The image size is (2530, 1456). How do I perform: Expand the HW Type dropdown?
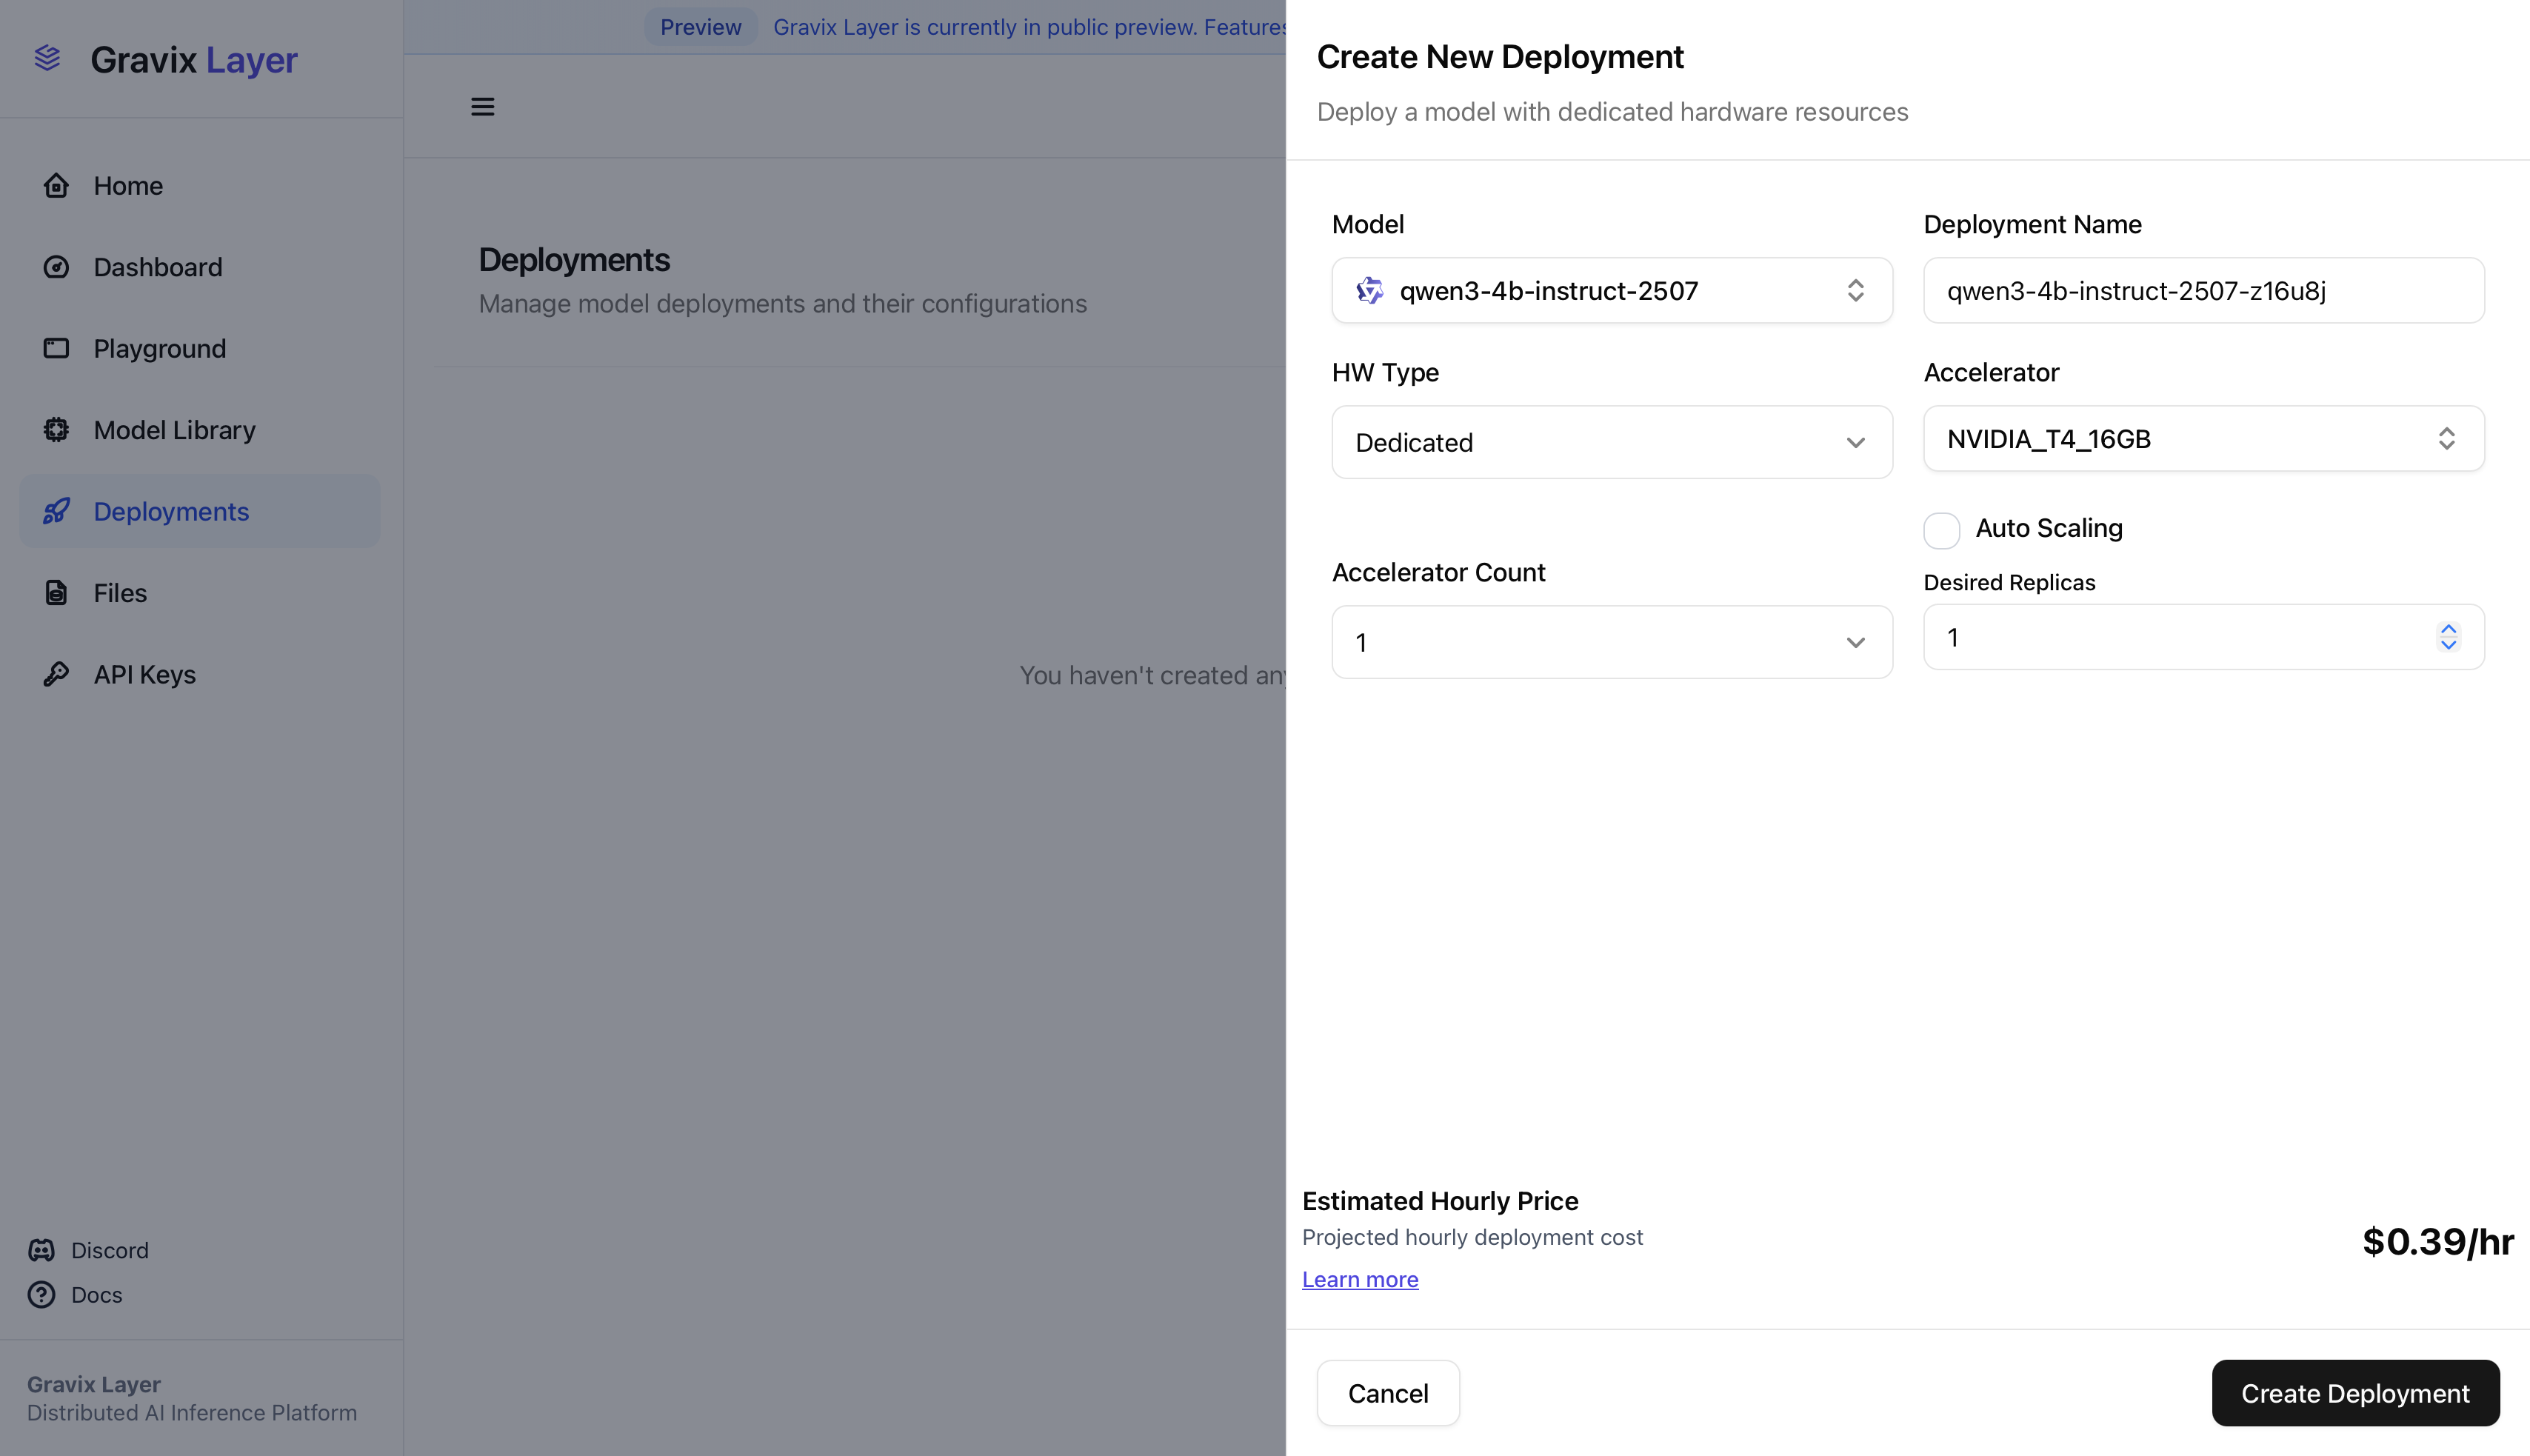pyautogui.click(x=1611, y=442)
